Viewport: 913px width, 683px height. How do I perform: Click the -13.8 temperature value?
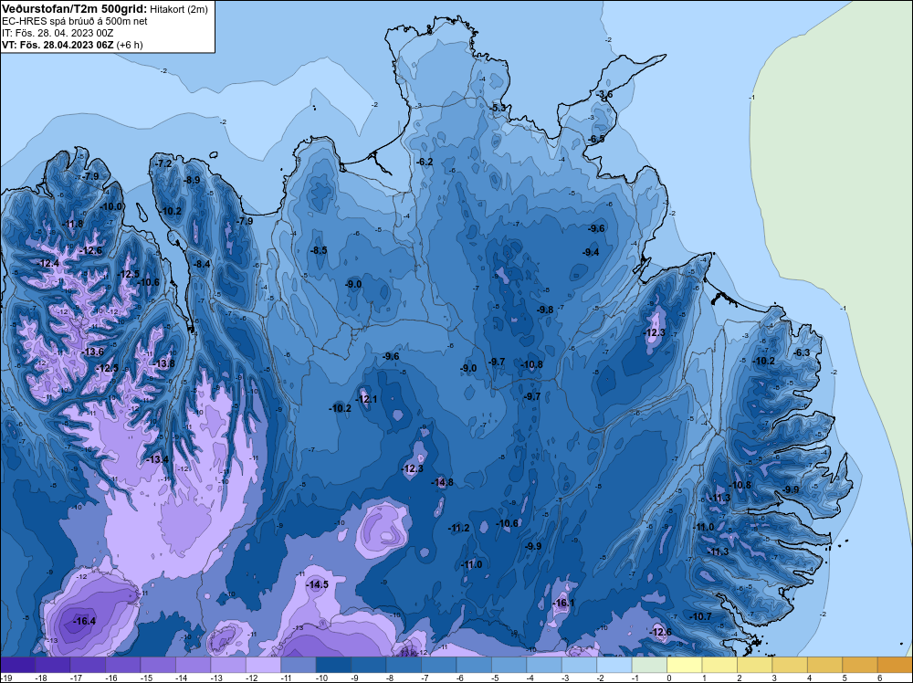(x=163, y=363)
